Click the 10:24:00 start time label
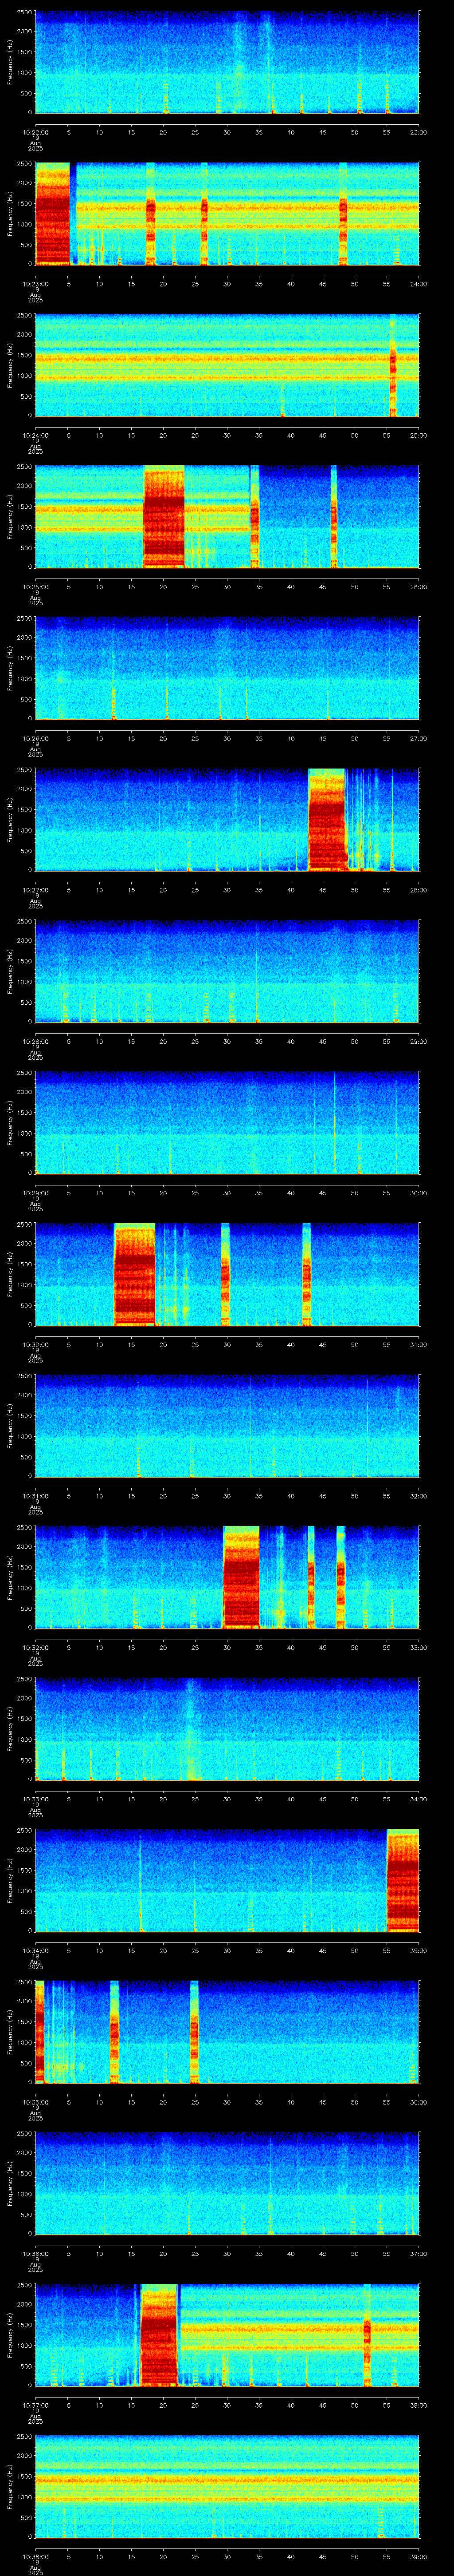 pos(35,435)
